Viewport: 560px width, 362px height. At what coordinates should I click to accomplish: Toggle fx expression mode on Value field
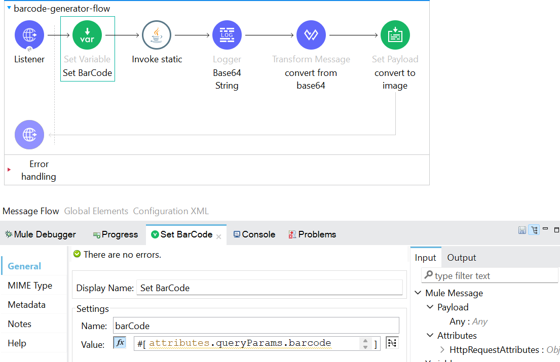[x=119, y=343]
